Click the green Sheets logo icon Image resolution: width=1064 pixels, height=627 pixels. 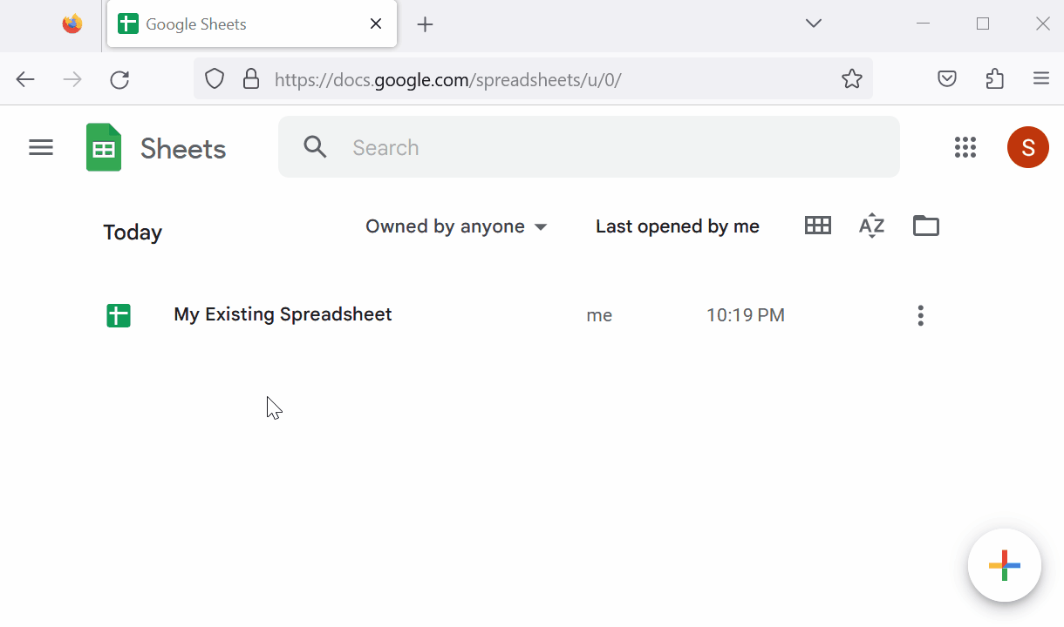pos(104,147)
